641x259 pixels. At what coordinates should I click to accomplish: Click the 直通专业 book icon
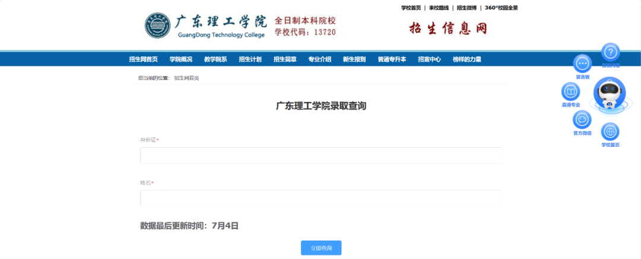[x=570, y=91]
